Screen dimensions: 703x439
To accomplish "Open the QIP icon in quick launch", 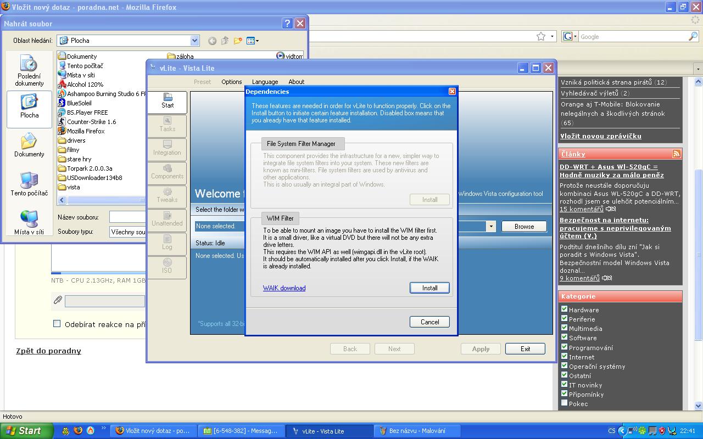I will coord(65,431).
